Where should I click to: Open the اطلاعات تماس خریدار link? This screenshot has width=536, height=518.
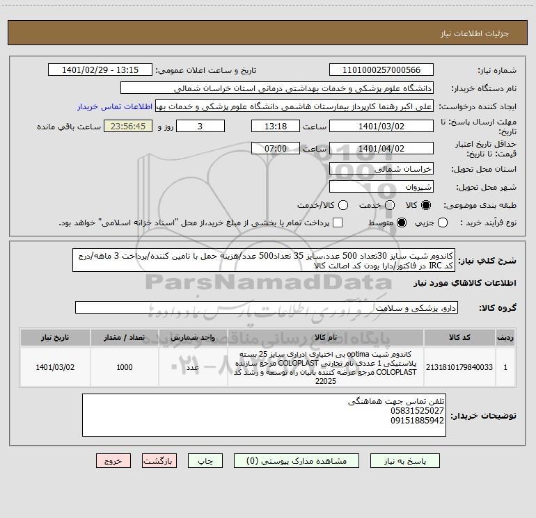(x=115, y=106)
